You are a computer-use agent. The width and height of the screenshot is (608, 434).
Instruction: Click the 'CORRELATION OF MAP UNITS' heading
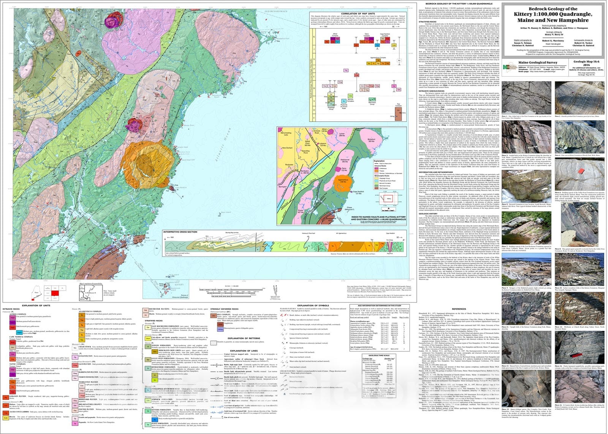(x=358, y=14)
